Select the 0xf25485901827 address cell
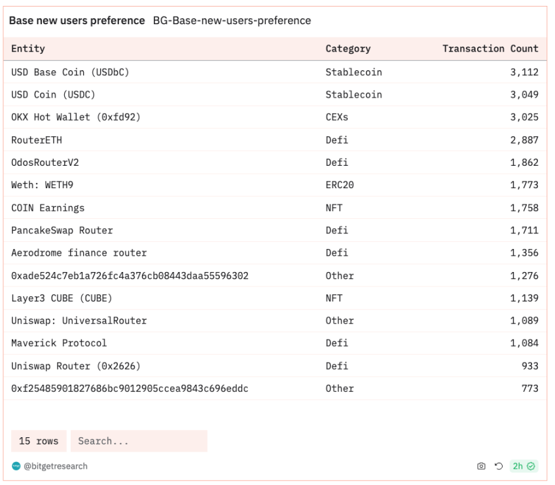The image size is (555, 485). point(130,388)
